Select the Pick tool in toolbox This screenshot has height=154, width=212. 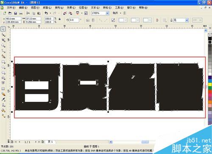pos(3,29)
